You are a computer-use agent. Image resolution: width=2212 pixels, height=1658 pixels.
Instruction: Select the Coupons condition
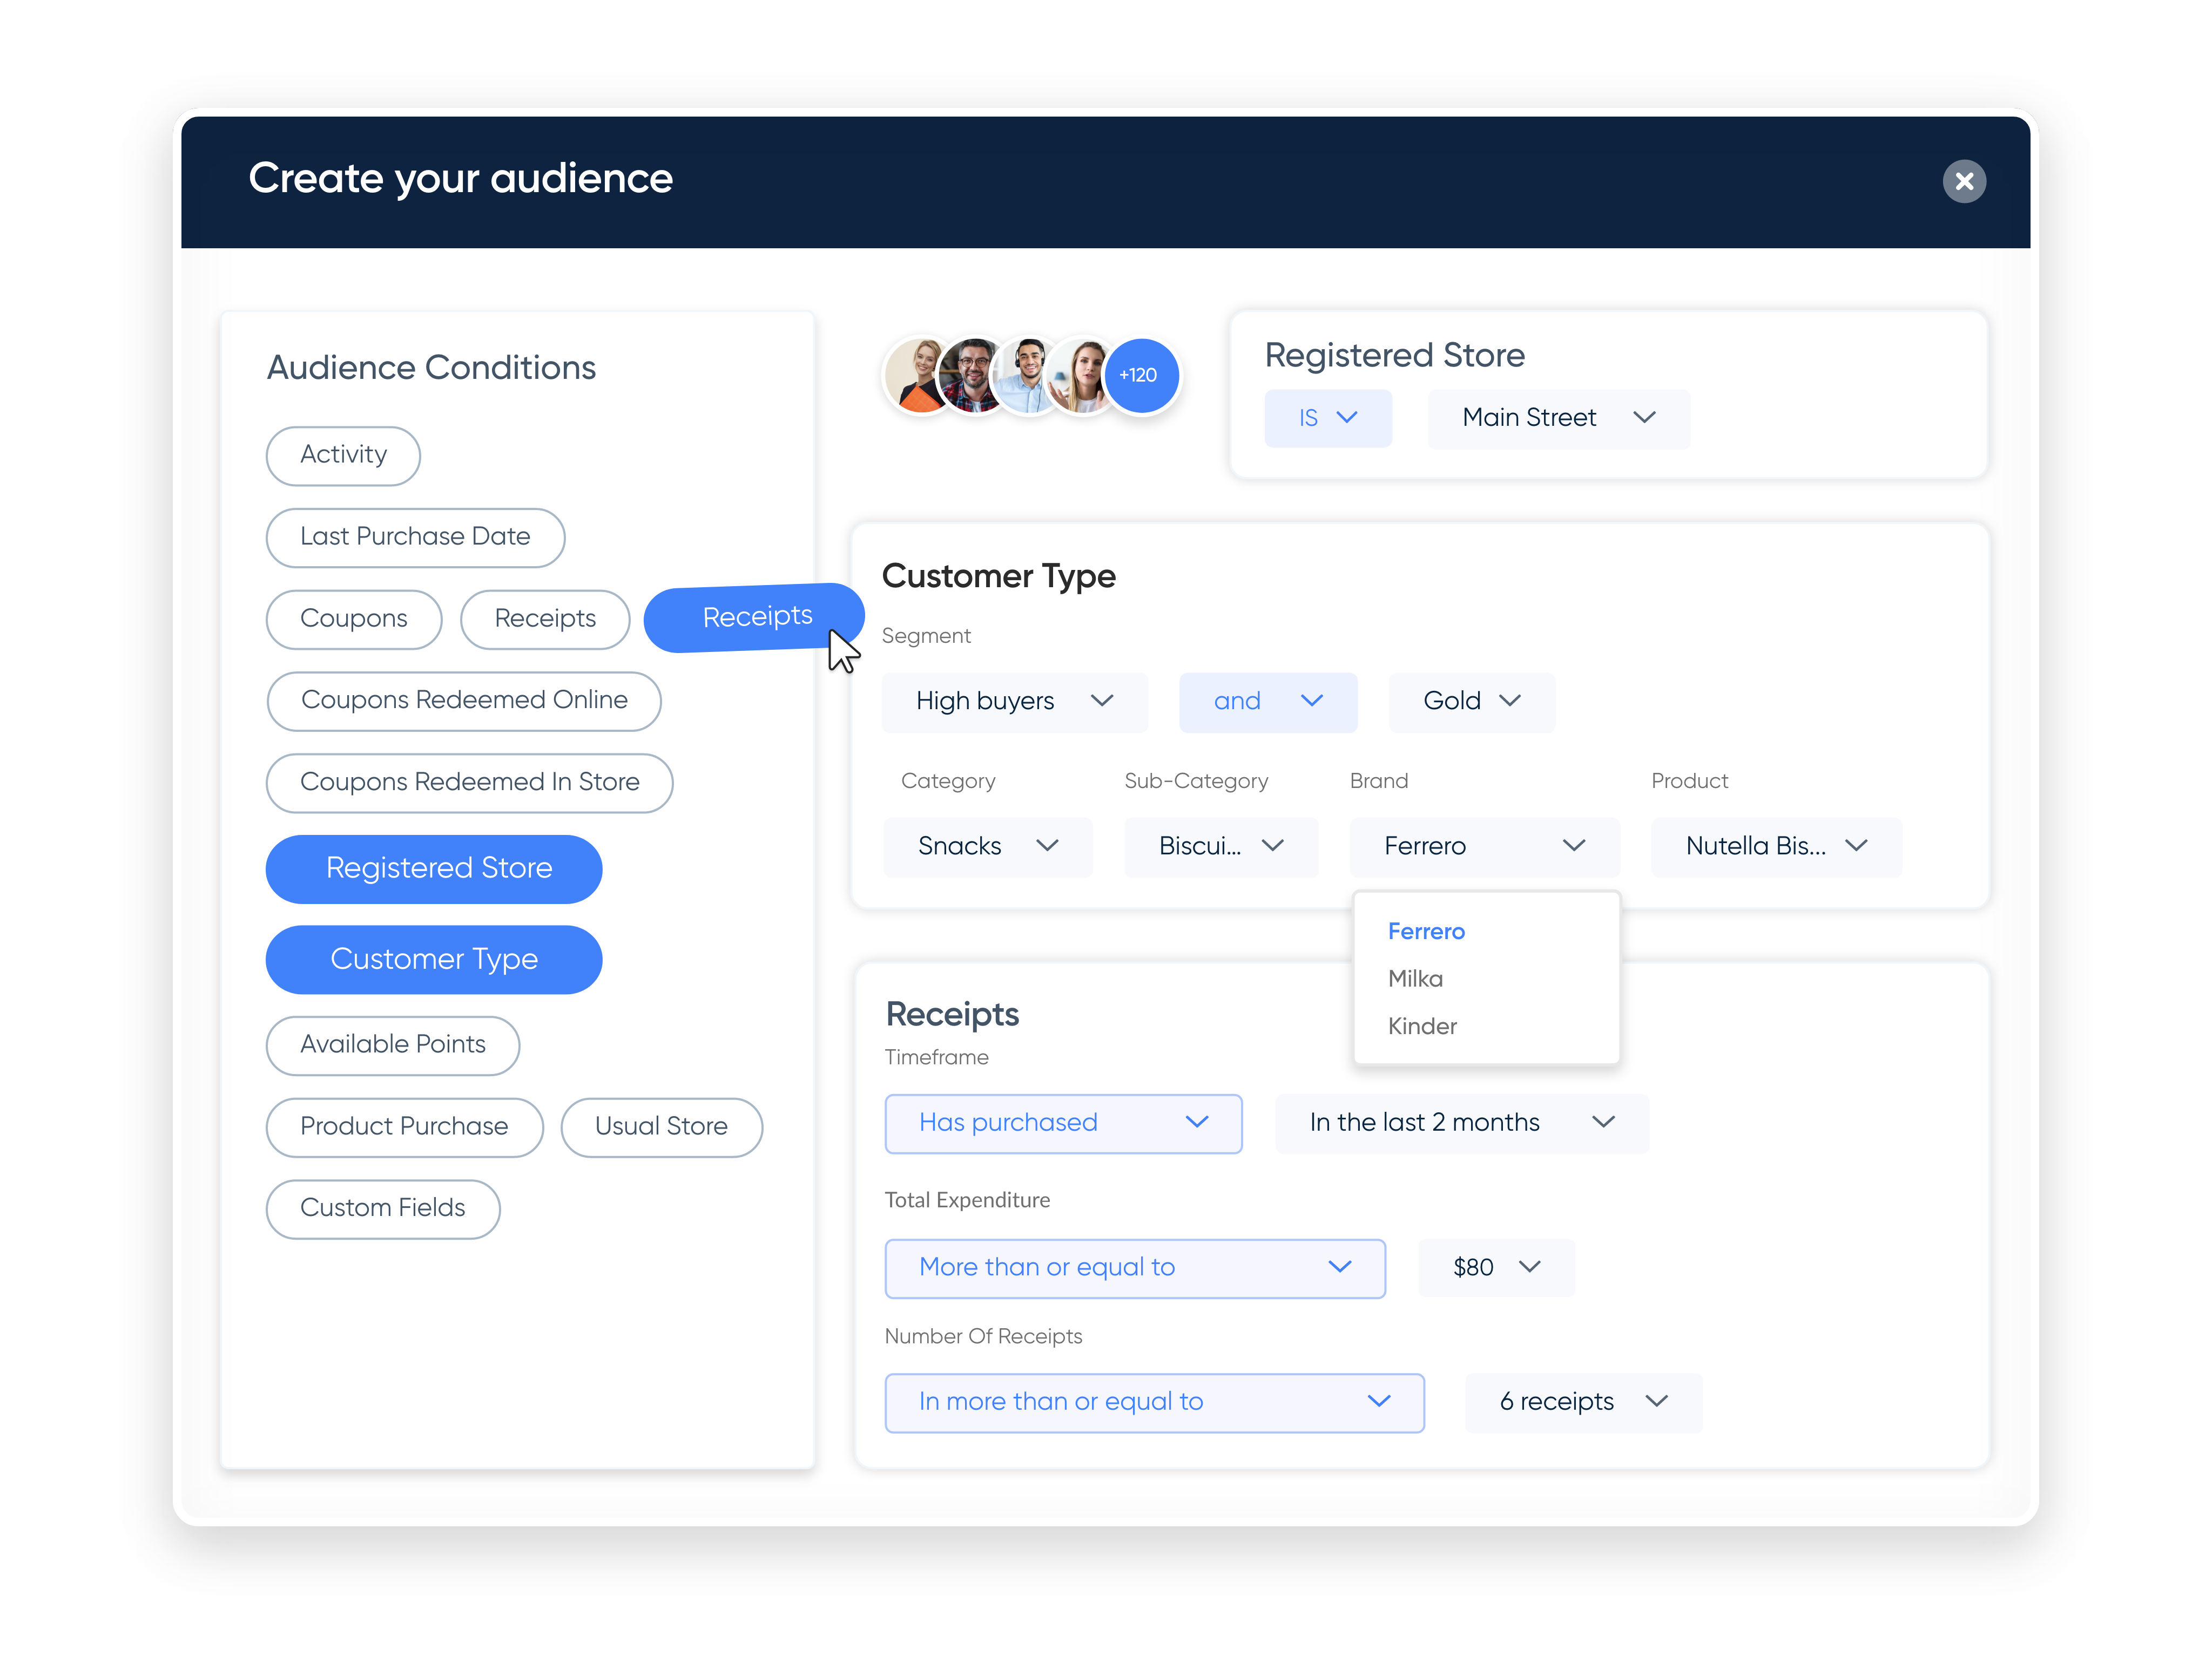(354, 619)
